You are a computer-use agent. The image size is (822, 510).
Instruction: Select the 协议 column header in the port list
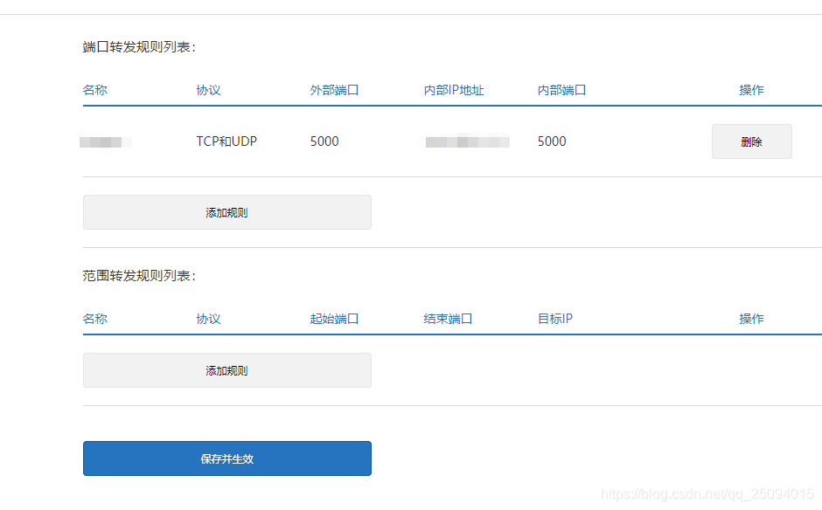point(205,90)
